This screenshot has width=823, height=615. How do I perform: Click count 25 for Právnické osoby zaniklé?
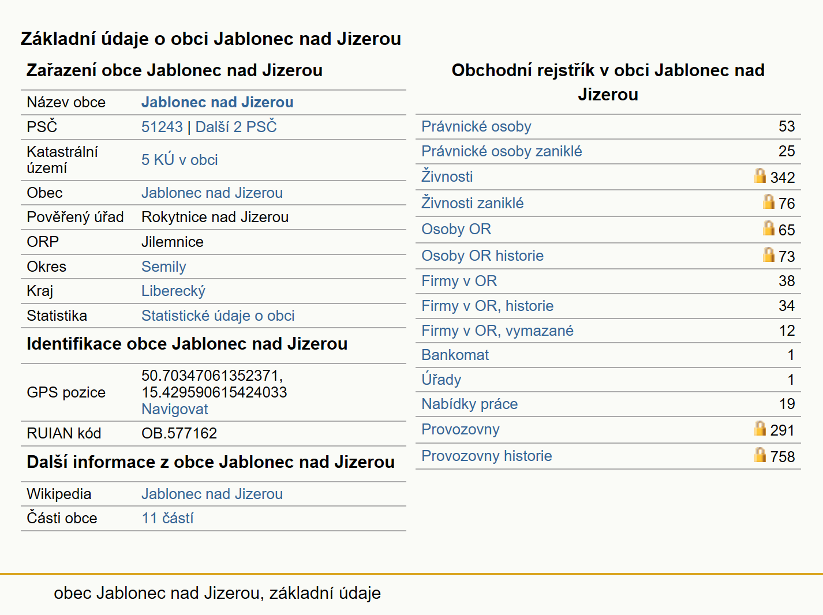787,151
